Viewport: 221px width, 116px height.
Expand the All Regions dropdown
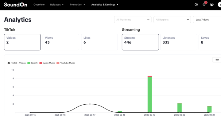tap(172, 20)
